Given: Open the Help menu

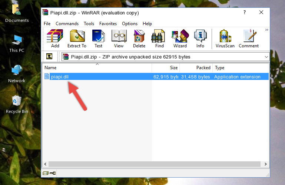Looking at the screenshot, I should click(147, 24).
